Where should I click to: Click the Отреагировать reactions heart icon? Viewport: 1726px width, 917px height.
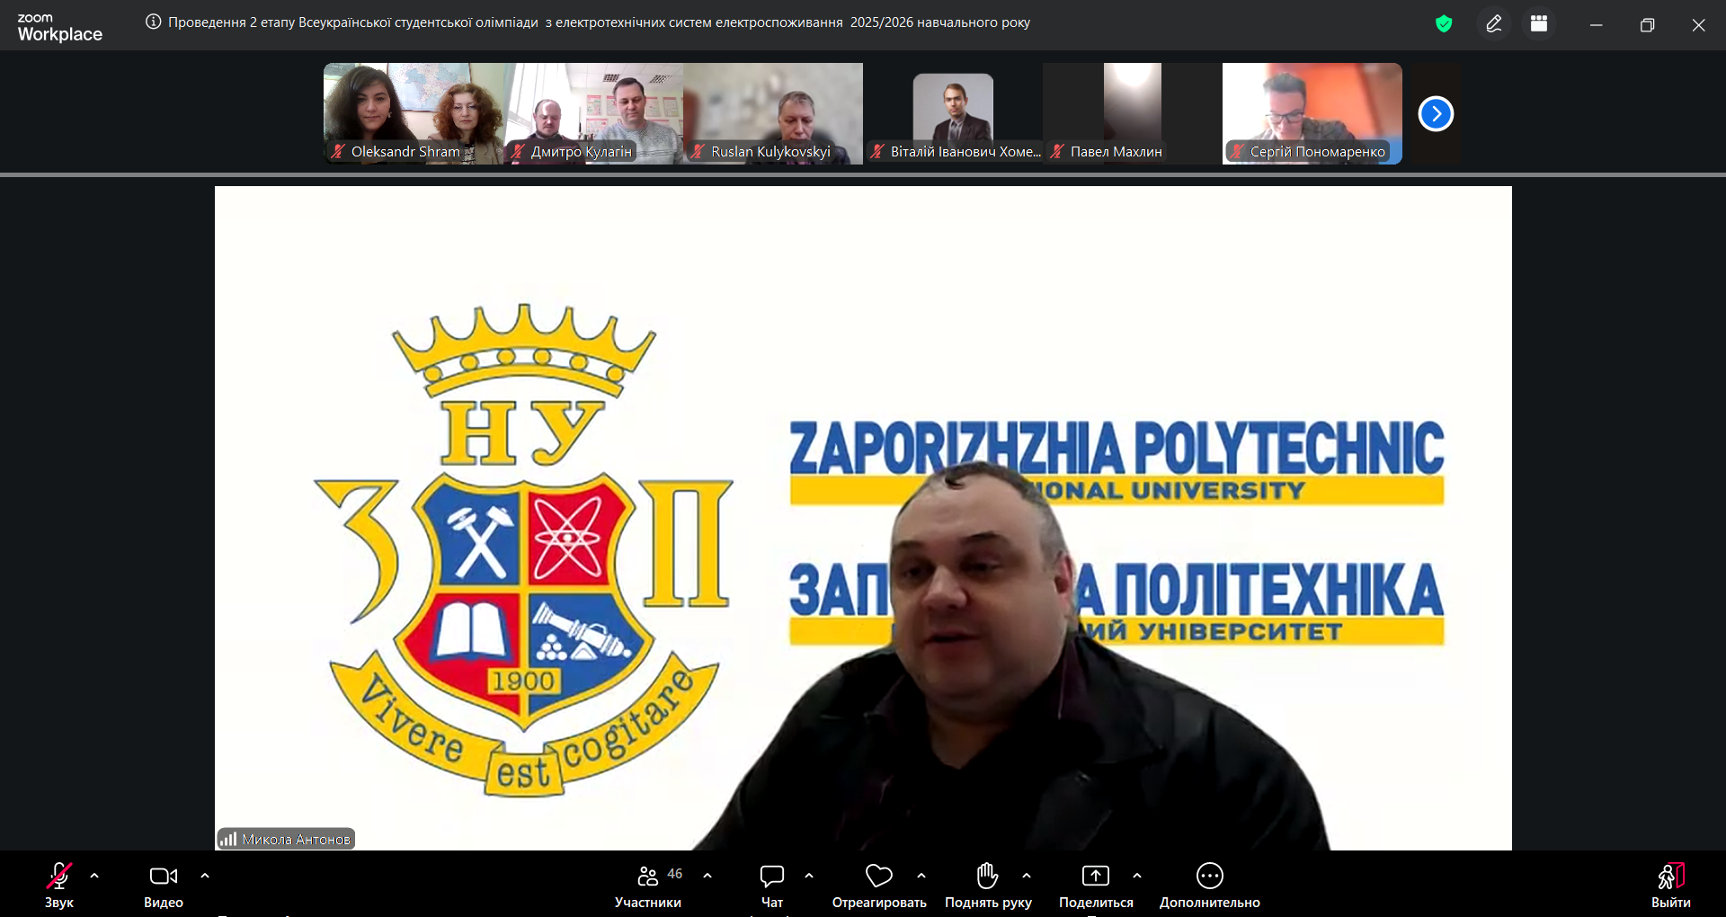878,876
